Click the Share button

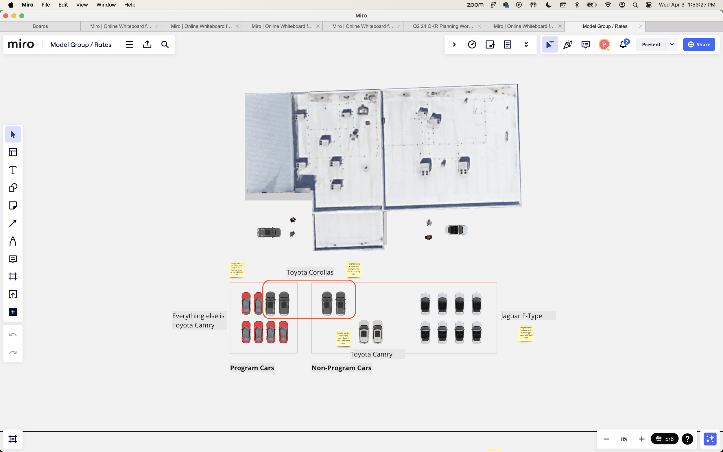click(x=699, y=45)
